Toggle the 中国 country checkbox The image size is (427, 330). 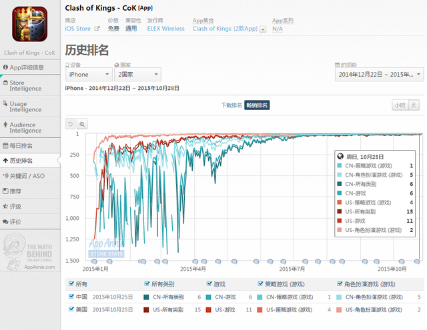point(71,297)
